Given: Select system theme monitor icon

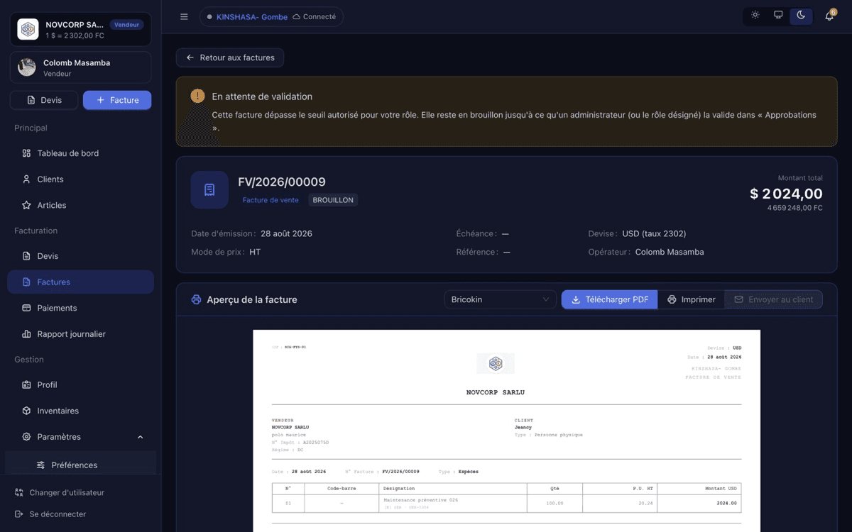Looking at the screenshot, I should (778, 15).
